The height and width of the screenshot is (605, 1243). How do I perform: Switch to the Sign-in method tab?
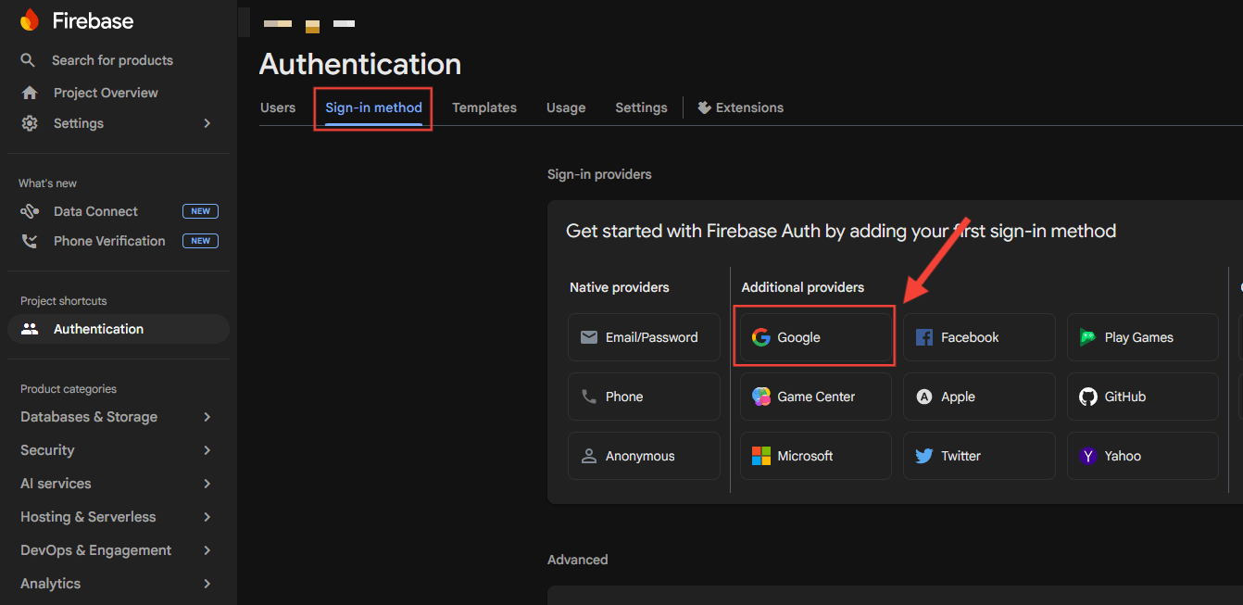373,107
